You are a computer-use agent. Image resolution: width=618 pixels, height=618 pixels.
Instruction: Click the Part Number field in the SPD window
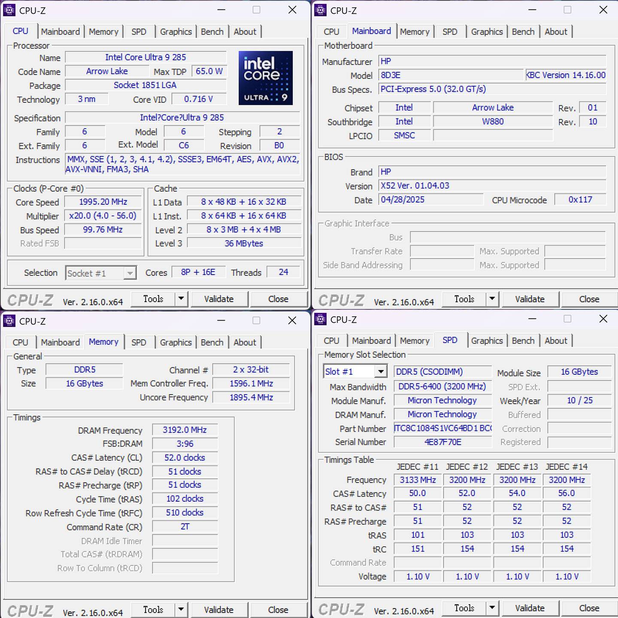[x=442, y=428]
